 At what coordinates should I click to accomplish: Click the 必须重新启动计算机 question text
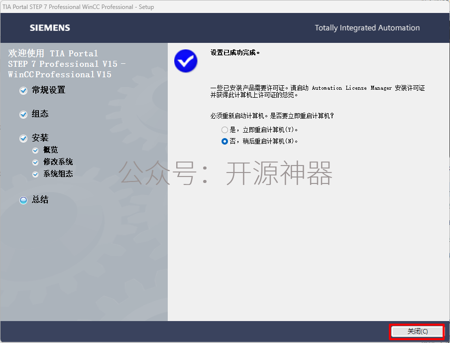[x=272, y=116]
